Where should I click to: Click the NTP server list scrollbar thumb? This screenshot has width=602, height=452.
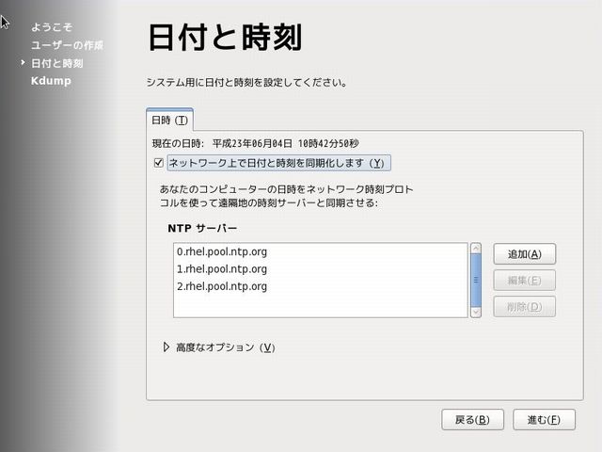[476, 280]
